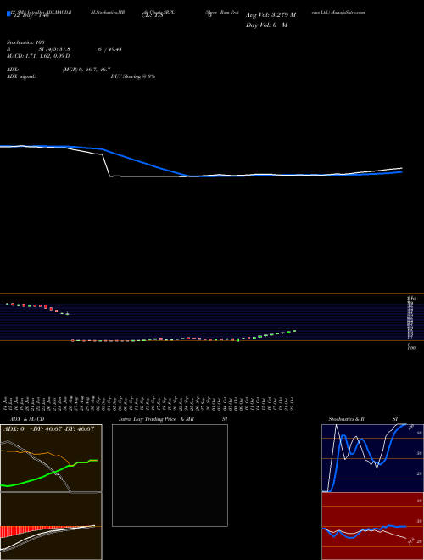This screenshot has width=424, height=560.
Task: Click the 'SI 14/3: 31.8' value
Action: pos(54,49)
